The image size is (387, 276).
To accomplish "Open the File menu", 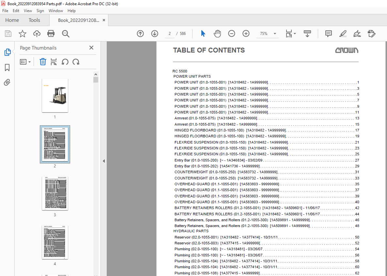I will point(5,11).
